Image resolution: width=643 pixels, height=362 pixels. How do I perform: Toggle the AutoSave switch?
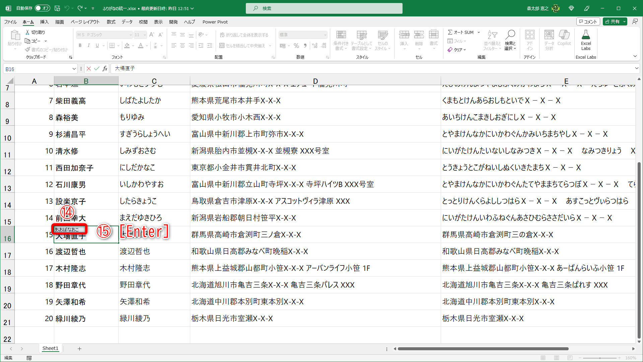[42, 8]
